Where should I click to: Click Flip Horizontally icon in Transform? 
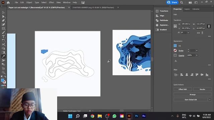pyautogui.click(x=198, y=33)
